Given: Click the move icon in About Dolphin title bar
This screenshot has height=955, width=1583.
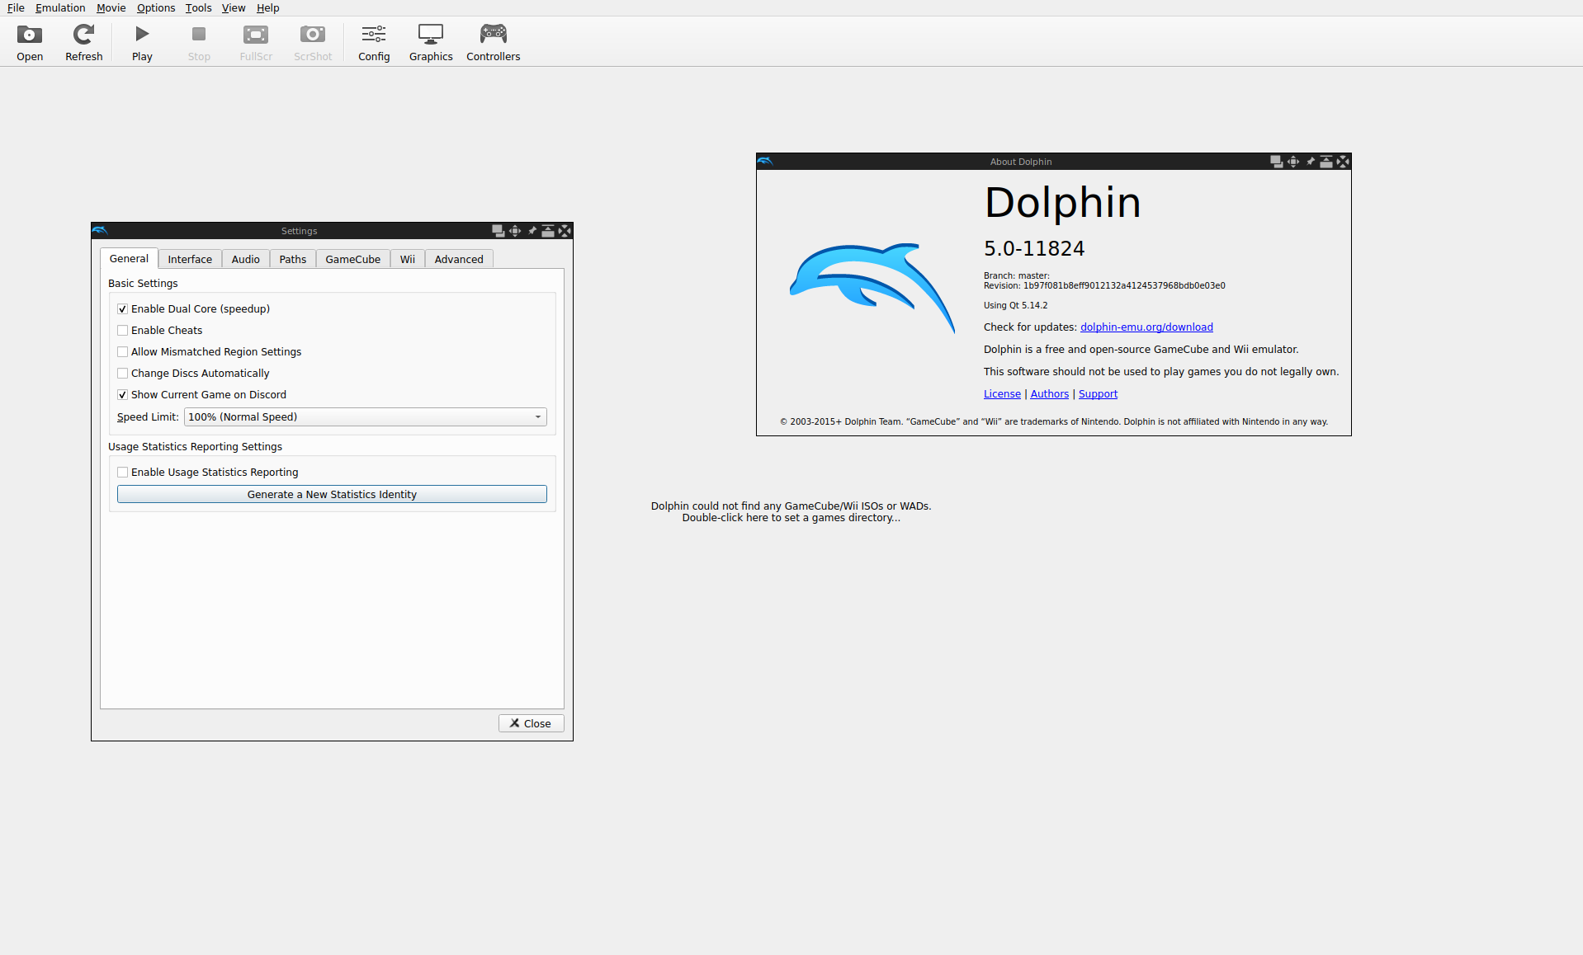Looking at the screenshot, I should 1293,162.
